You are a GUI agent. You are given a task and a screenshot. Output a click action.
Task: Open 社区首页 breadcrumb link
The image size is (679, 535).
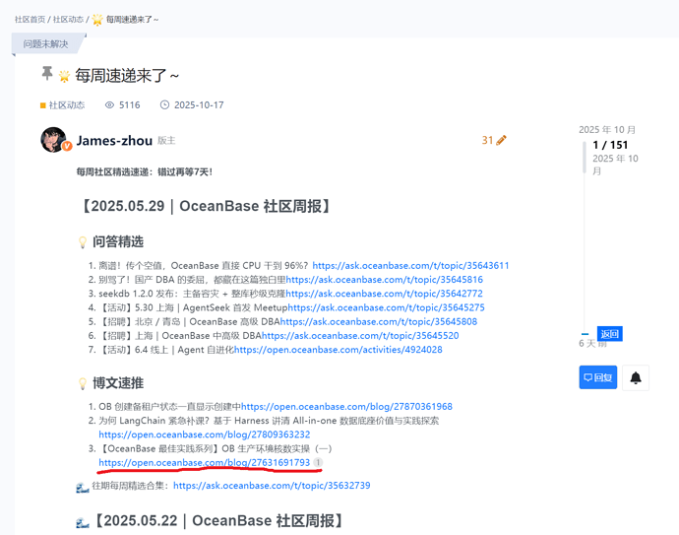30,20
